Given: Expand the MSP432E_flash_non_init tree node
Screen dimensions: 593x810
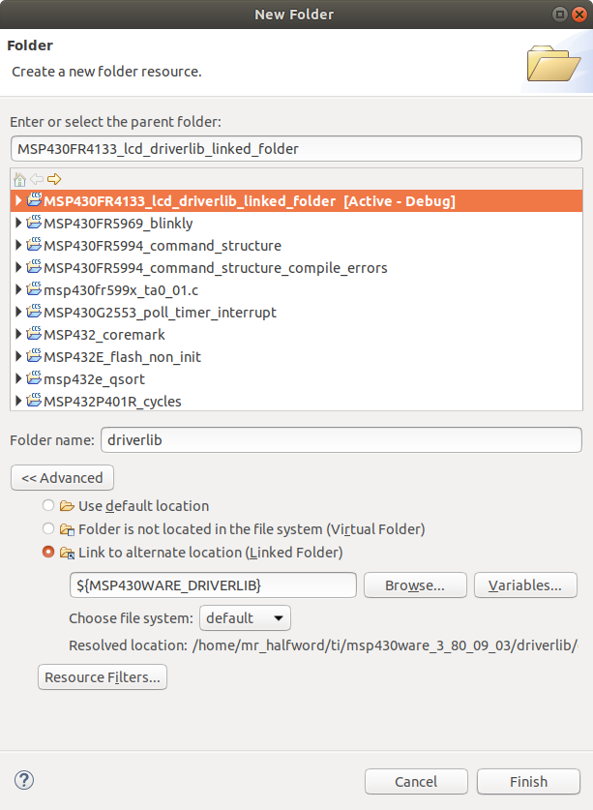Looking at the screenshot, I should (18, 357).
